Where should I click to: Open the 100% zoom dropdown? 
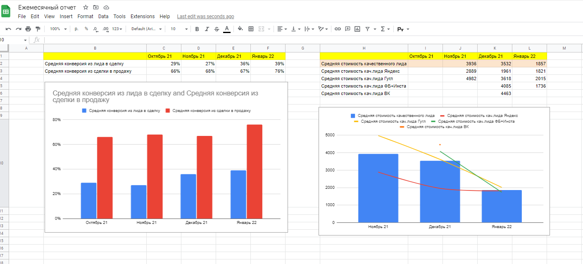[x=57, y=29]
